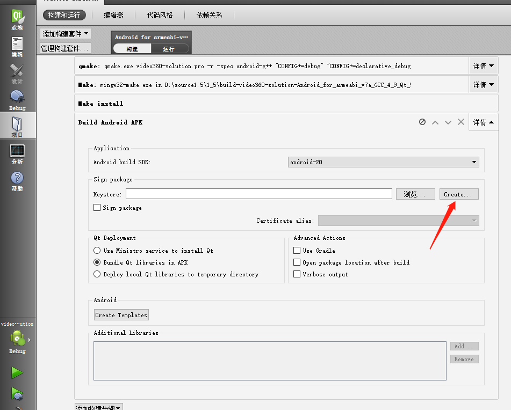Image resolution: width=511 pixels, height=410 pixels.
Task: Click the Make install build step row
Action: (286, 104)
